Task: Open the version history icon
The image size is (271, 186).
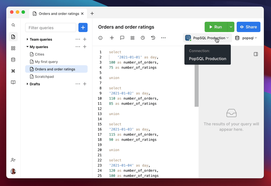Action: coord(153,38)
